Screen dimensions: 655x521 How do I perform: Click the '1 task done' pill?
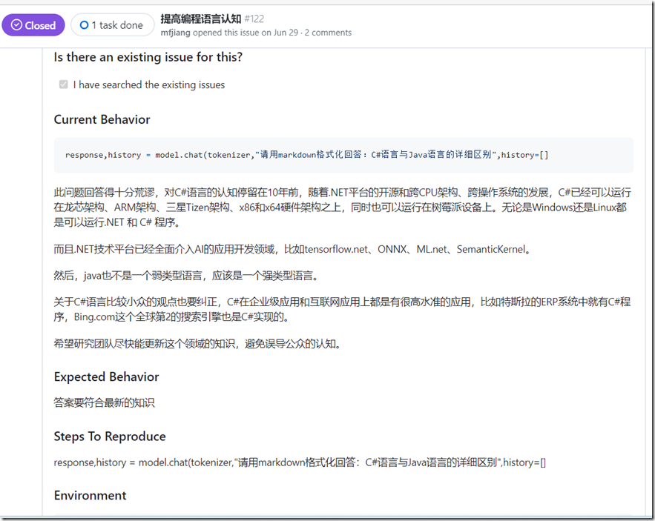point(112,25)
